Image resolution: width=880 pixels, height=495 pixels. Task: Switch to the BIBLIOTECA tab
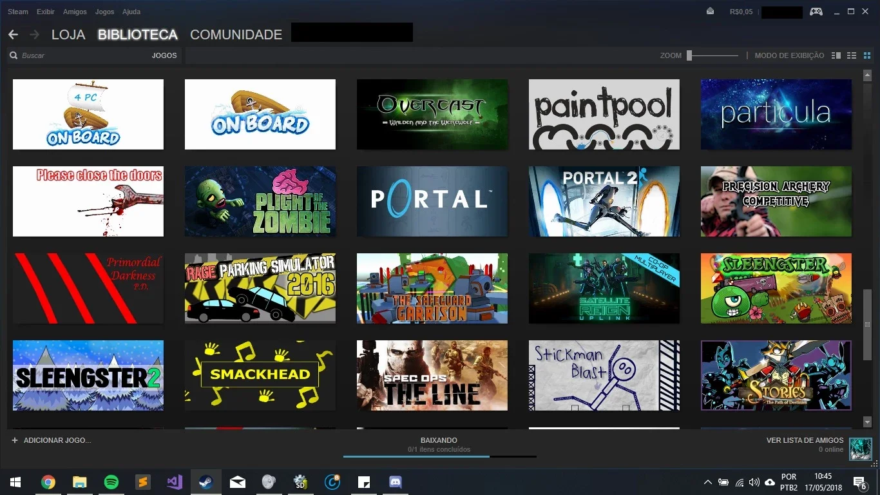coord(138,35)
